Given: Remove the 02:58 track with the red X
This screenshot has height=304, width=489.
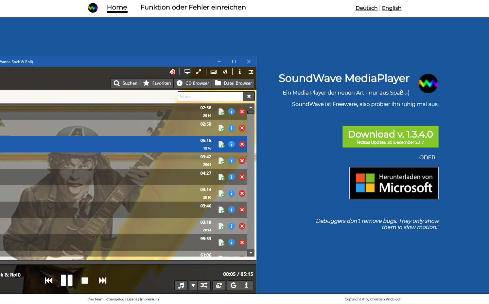Looking at the screenshot, I should pyautogui.click(x=242, y=128).
